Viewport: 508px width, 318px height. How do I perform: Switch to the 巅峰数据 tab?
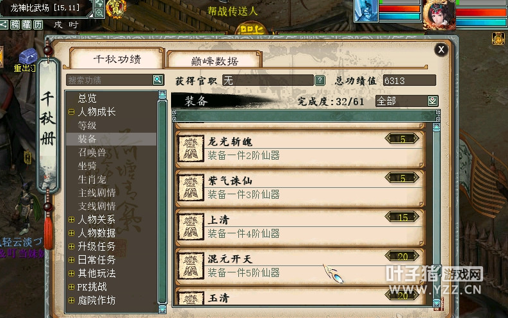click(214, 61)
